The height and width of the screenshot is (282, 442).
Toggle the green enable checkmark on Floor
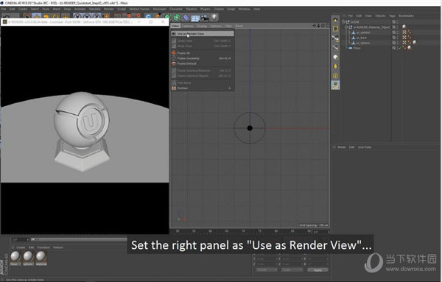[400, 48]
